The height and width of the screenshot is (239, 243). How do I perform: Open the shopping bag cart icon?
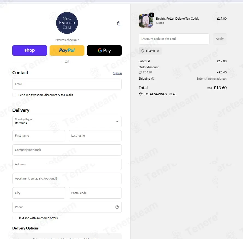pyautogui.click(x=119, y=23)
